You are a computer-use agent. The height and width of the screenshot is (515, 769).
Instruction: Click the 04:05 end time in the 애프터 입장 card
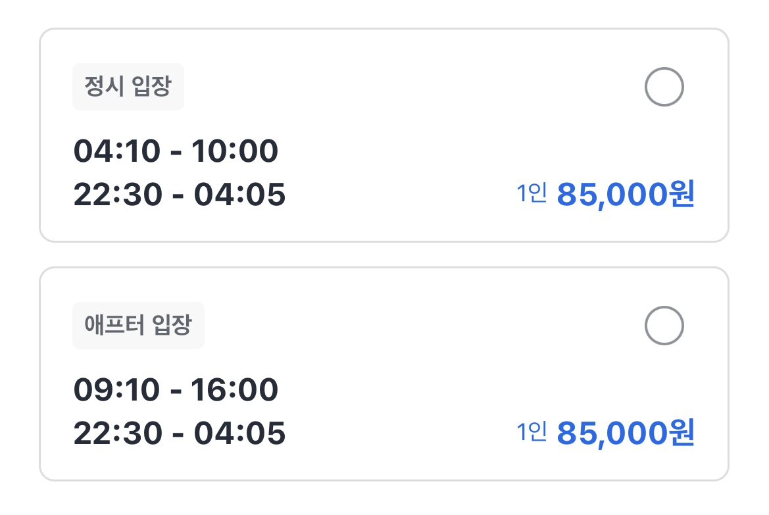coord(239,433)
